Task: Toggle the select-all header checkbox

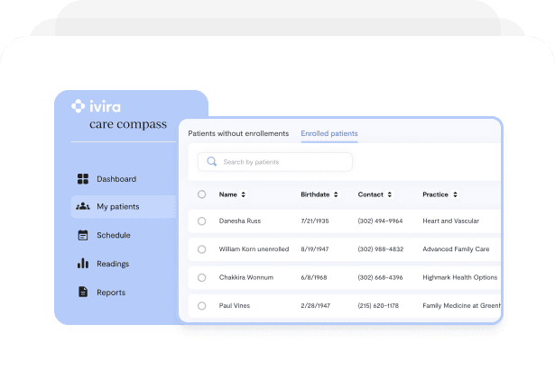Action: [202, 194]
